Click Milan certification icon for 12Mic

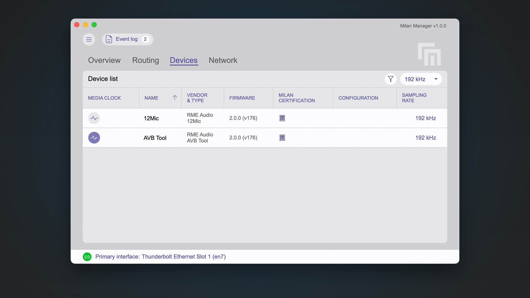click(282, 118)
